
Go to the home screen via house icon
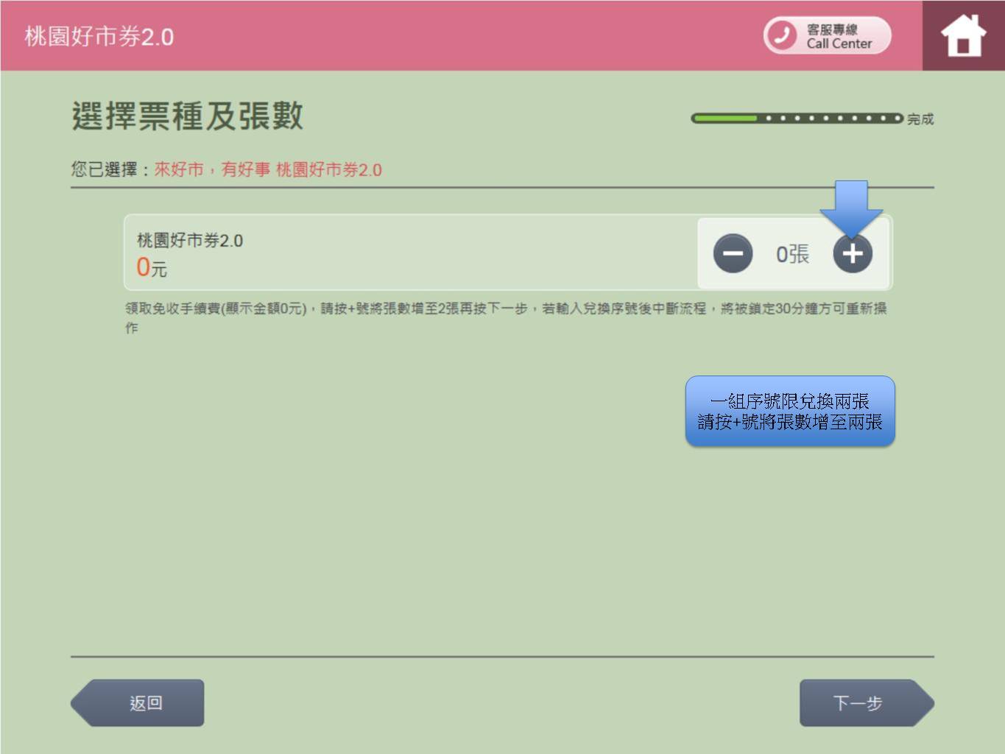pos(963,35)
